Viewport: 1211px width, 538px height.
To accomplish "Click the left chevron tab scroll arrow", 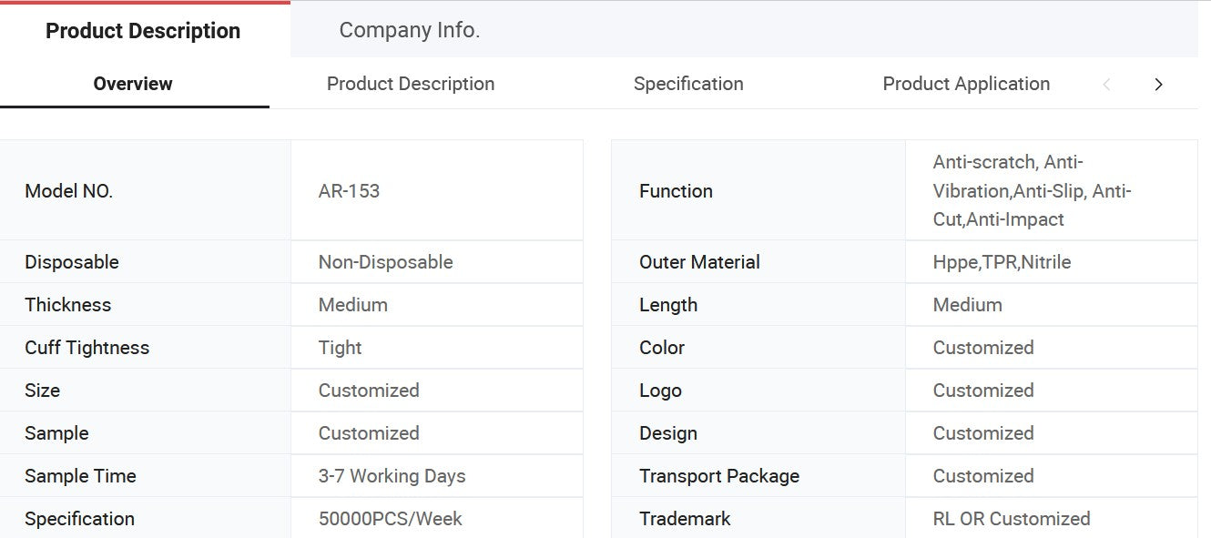I will (1106, 85).
